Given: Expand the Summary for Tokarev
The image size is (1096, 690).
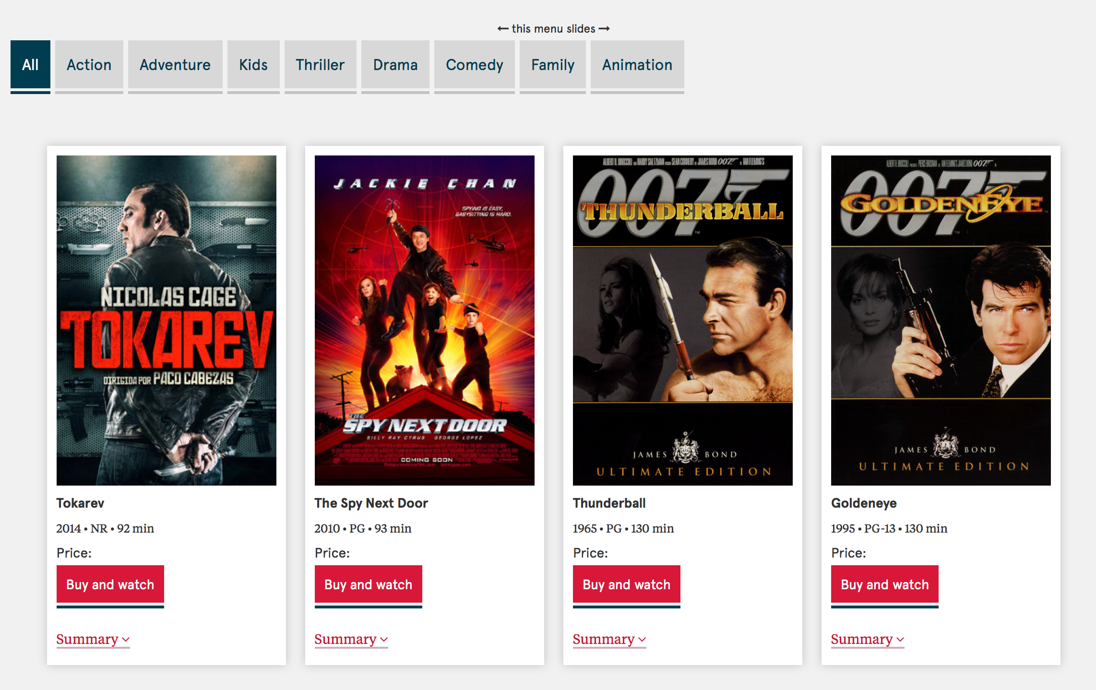Looking at the screenshot, I should coord(93,639).
